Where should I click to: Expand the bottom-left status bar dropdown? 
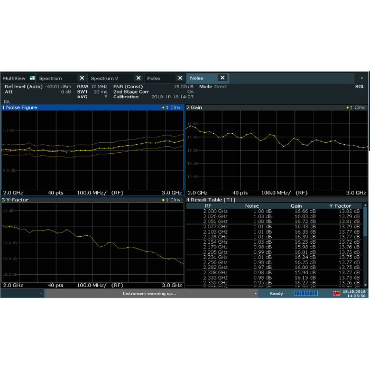41,293
